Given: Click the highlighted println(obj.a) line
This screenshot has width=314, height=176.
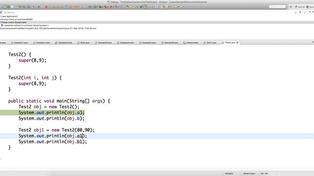Looking at the screenshot, I should (52, 112).
